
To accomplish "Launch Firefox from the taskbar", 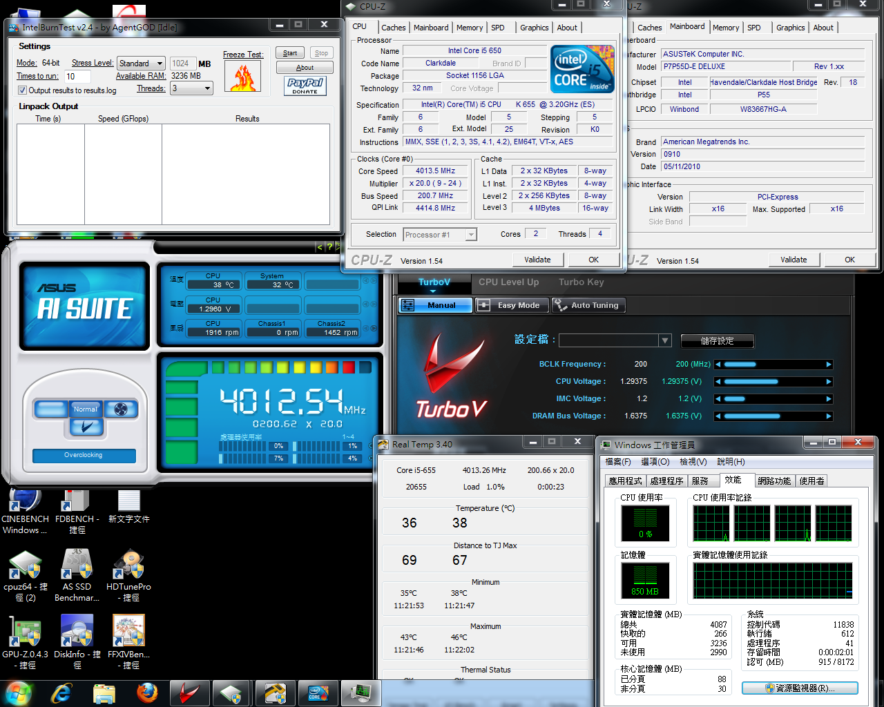I will click(146, 693).
